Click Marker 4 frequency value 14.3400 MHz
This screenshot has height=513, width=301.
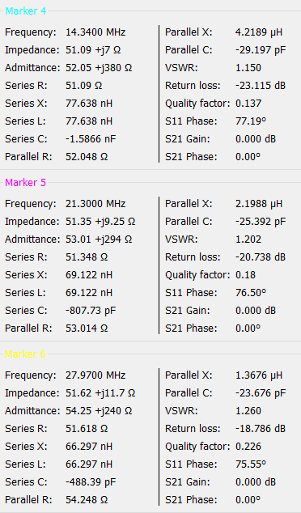click(x=95, y=32)
